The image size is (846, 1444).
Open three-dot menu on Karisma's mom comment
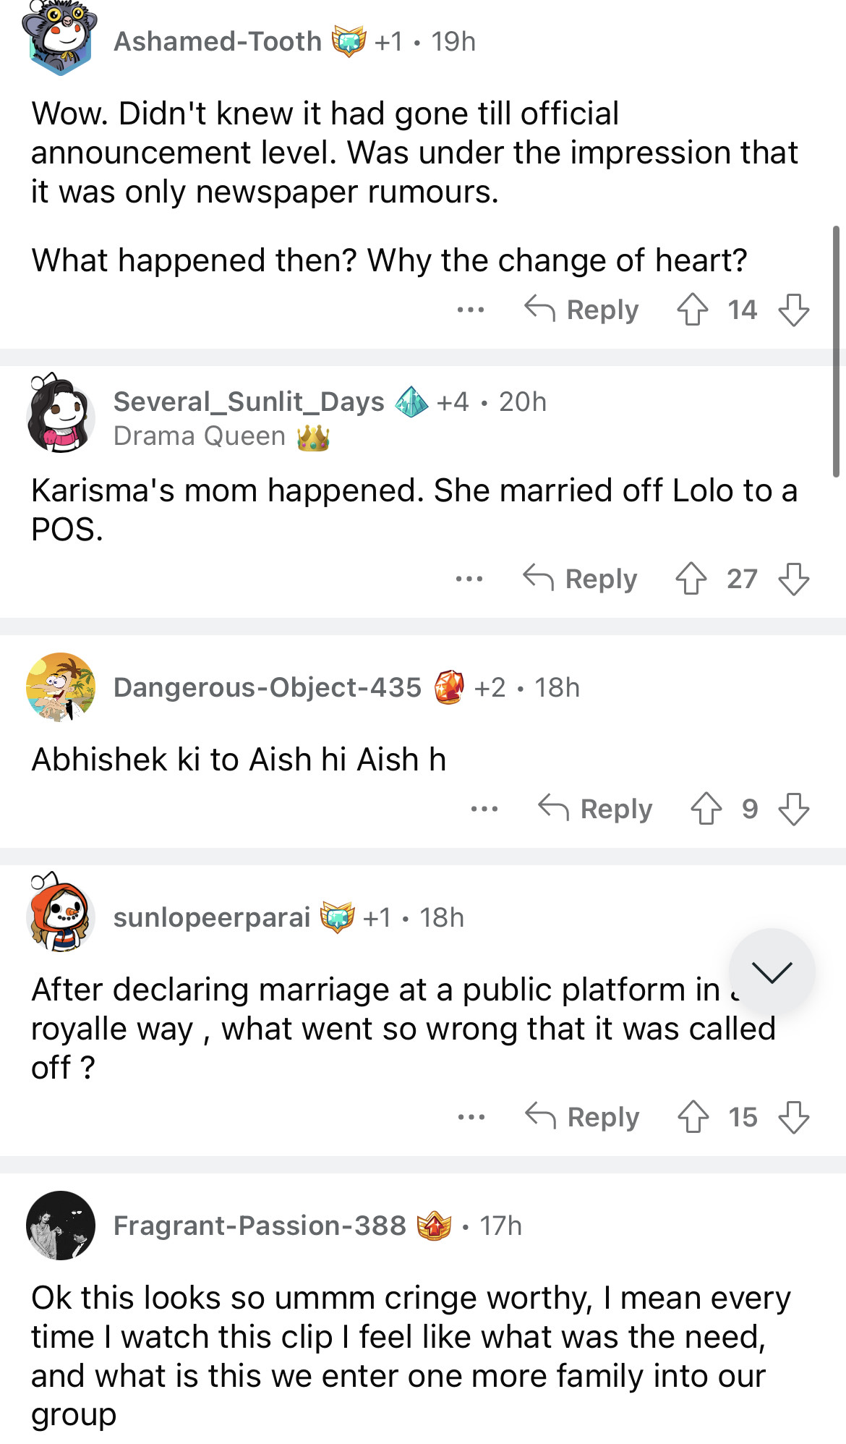pos(469,579)
